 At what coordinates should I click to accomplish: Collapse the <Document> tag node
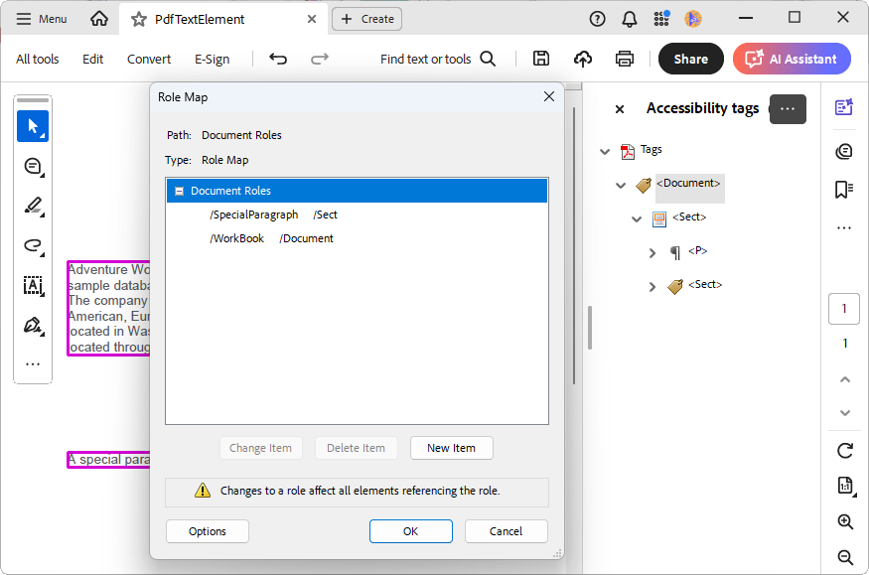coord(621,185)
